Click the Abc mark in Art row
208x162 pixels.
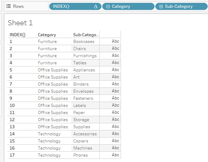[115, 77]
